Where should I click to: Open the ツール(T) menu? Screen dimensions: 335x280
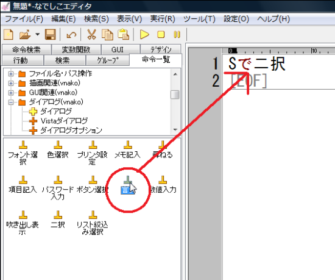click(199, 19)
